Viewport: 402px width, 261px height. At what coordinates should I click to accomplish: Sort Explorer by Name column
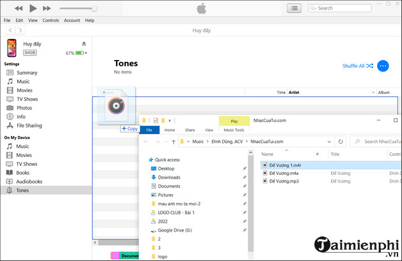(x=267, y=154)
